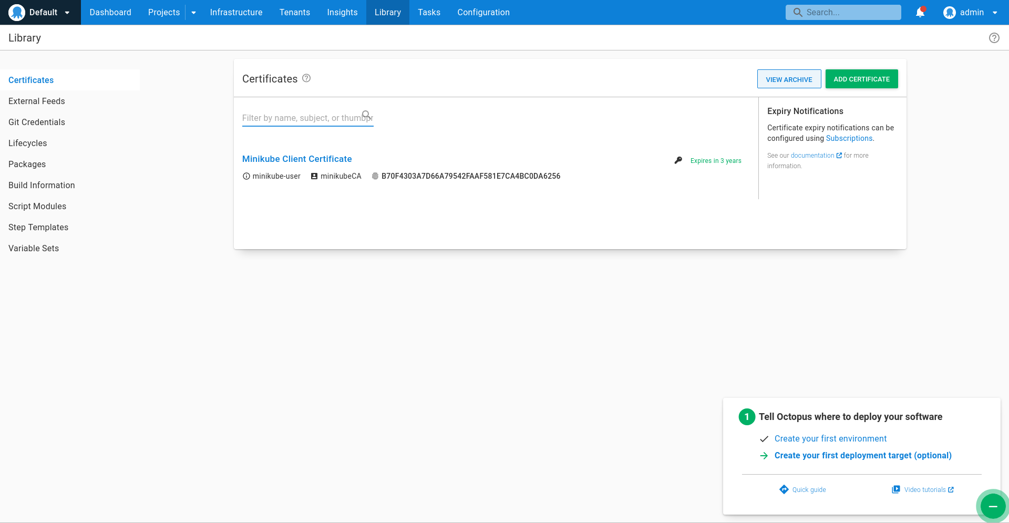Screen dimensions: 1009x523
Task: Click the Expires in 3 years label
Action: point(716,161)
